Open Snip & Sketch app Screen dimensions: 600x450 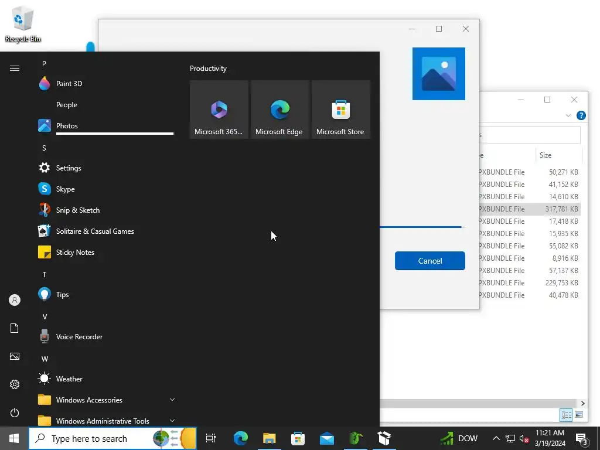point(105,210)
